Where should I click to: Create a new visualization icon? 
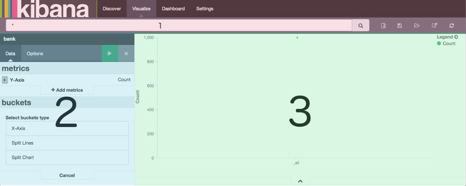point(383,26)
